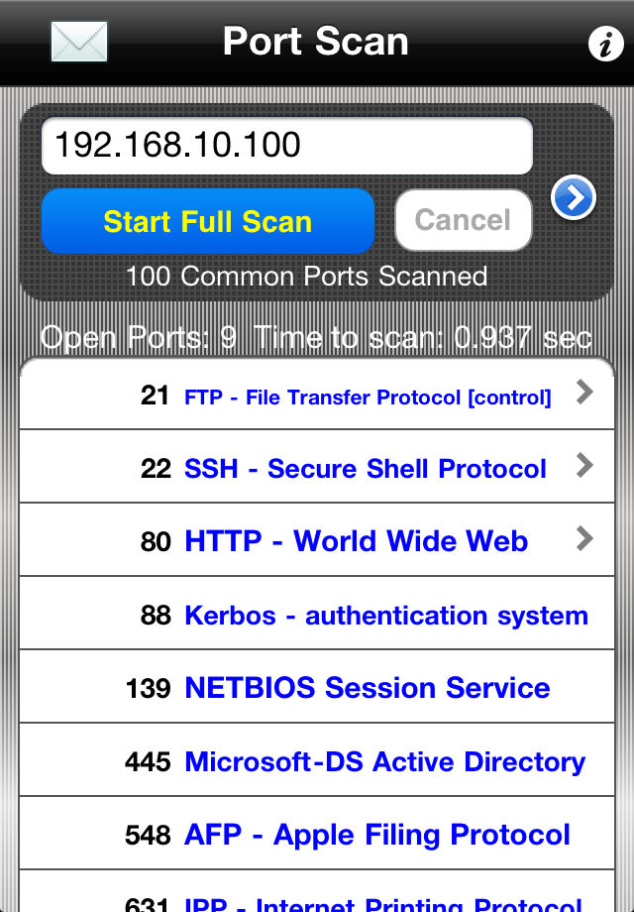634x912 pixels.
Task: Tap Microsoft-DS Active Directory row
Action: [x=317, y=759]
